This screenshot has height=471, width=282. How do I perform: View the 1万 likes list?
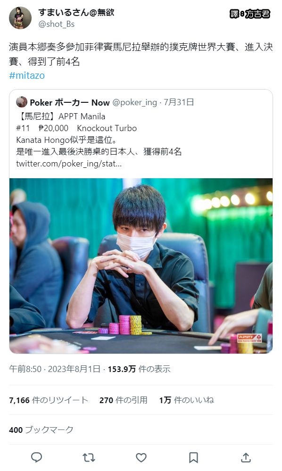(186, 400)
